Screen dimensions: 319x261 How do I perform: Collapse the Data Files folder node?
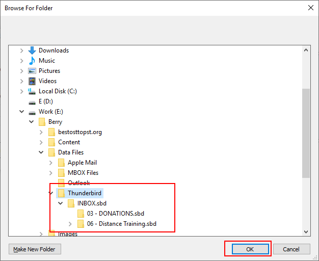(41, 152)
